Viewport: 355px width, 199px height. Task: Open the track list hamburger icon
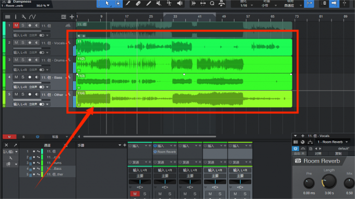(7, 17)
